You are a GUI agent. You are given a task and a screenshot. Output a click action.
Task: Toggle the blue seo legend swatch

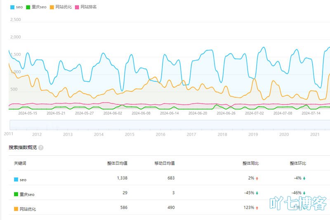(x=12, y=7)
